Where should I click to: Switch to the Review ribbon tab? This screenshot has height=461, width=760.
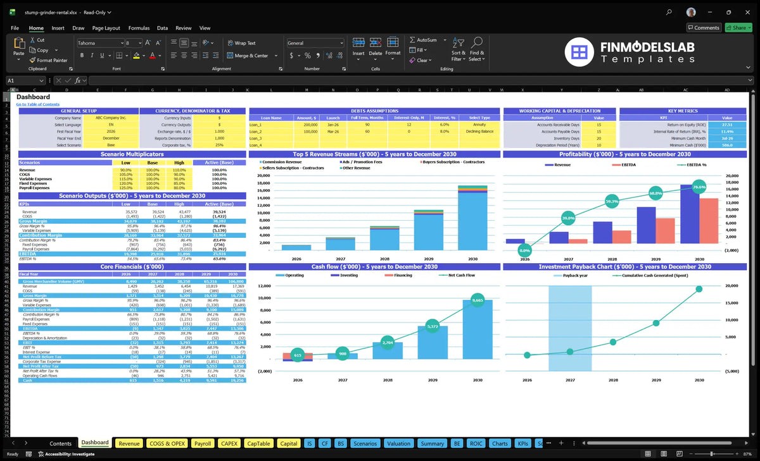[x=183, y=28]
